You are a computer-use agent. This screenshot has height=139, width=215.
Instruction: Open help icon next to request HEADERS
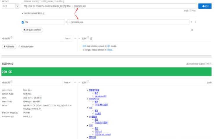12,37
